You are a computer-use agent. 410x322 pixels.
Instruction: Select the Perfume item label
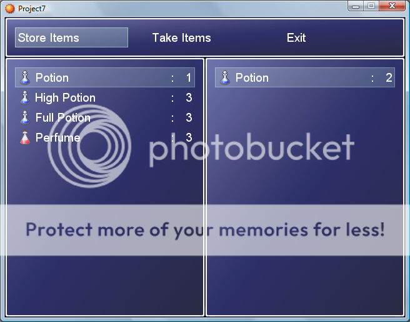pyautogui.click(x=57, y=137)
